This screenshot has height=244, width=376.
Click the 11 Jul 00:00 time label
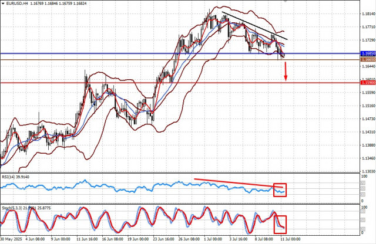[x=290, y=239]
